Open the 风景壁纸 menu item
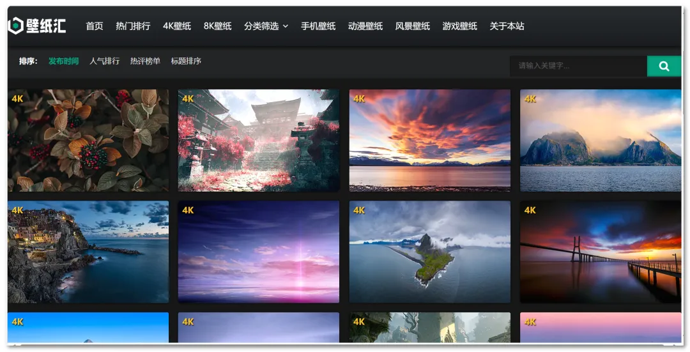The height and width of the screenshot is (352, 690). [412, 26]
